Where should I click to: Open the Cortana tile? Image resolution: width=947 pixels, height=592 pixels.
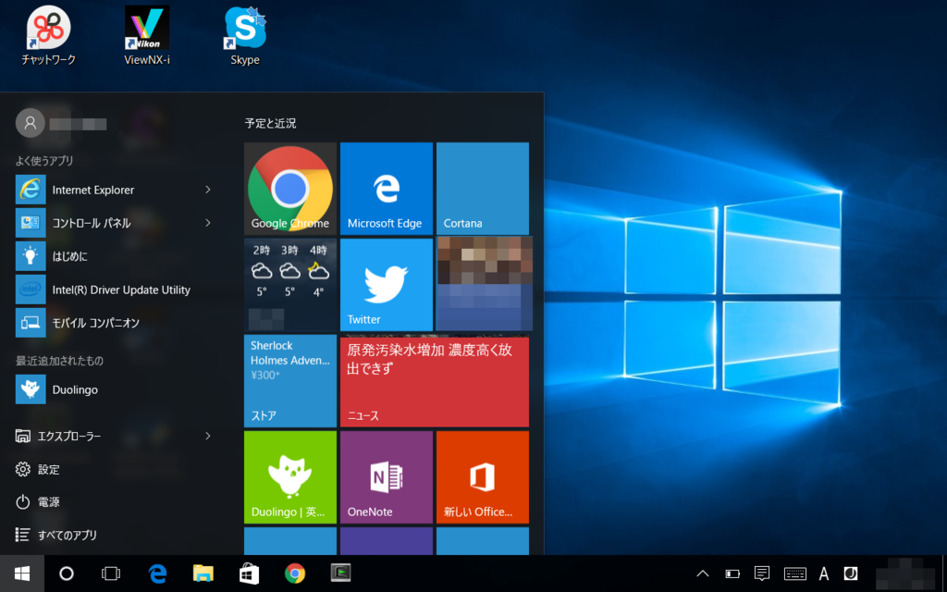(x=482, y=188)
